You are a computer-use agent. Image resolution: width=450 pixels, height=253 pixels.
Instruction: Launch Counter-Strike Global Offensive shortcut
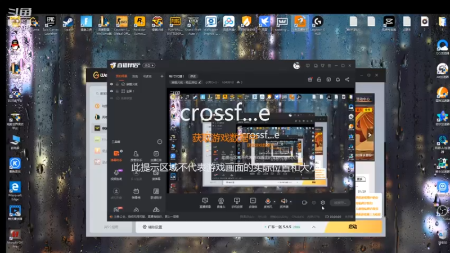point(121,25)
